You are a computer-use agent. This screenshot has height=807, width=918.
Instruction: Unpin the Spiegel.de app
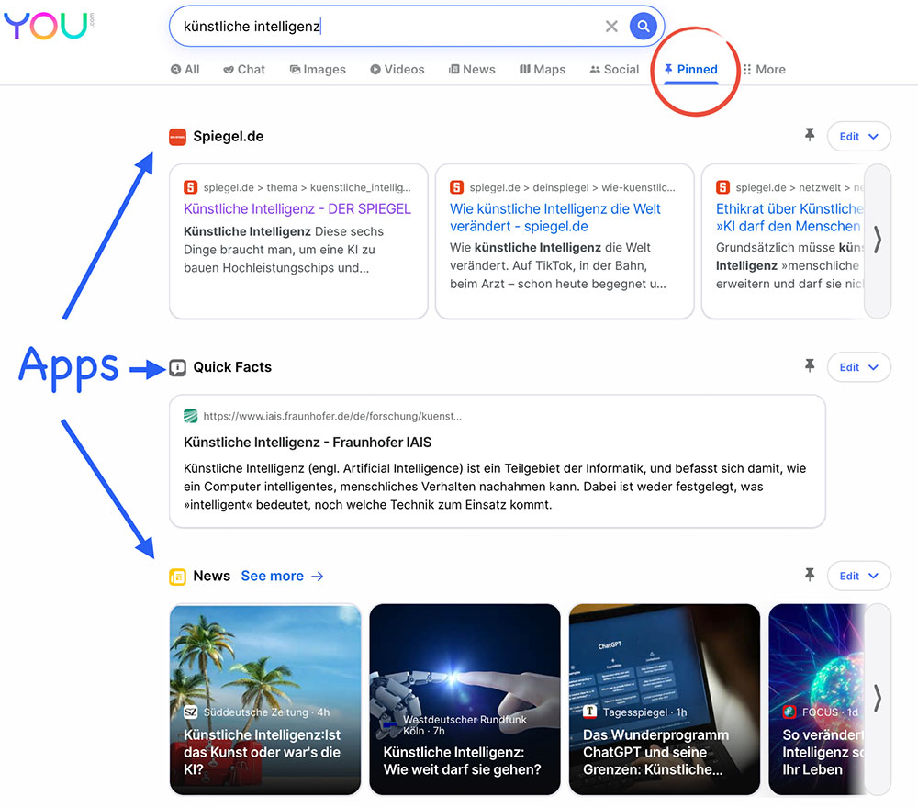[810, 135]
